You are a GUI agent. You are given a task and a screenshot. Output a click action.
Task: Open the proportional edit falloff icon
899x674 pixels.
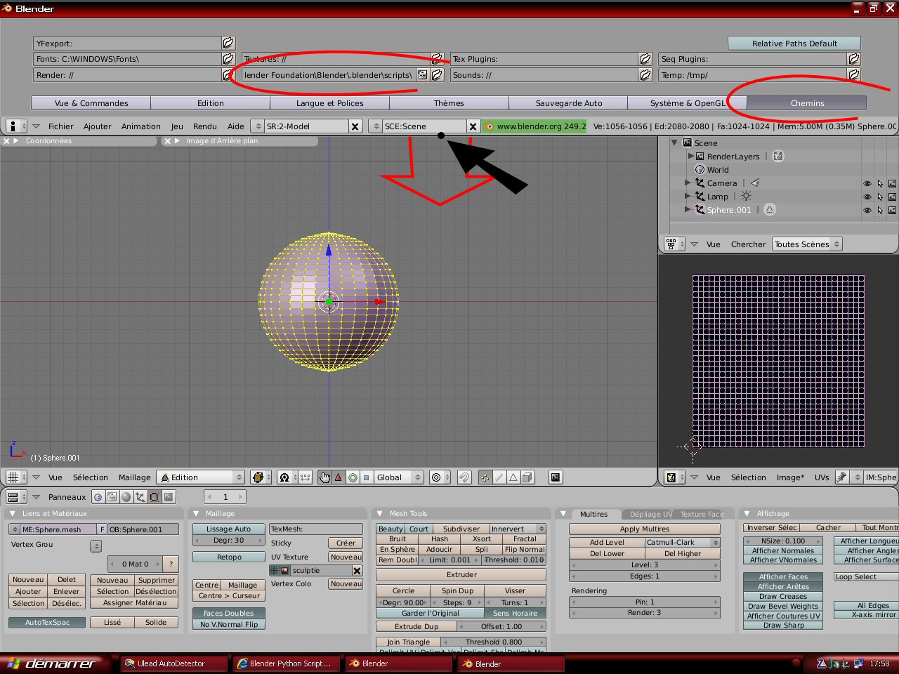pyautogui.click(x=439, y=477)
